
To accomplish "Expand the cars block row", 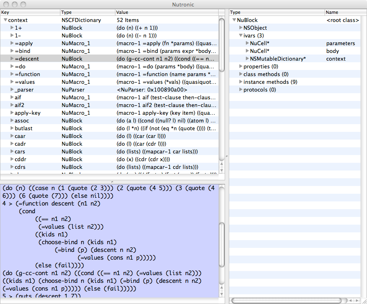I will tap(12, 151).
